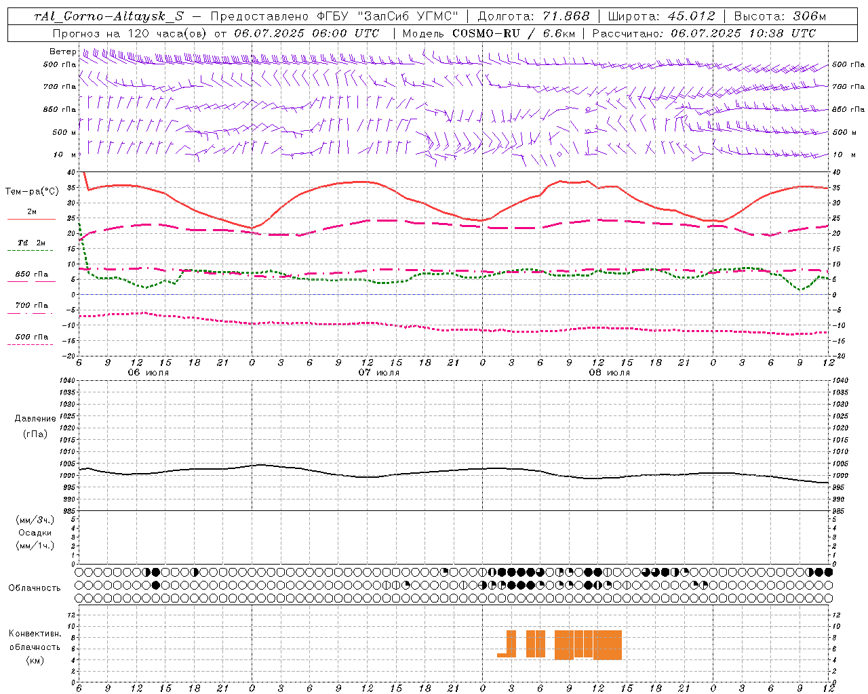Click the Тем-ра(°C) panel label
Screen dimensions: 868x694
[32, 192]
